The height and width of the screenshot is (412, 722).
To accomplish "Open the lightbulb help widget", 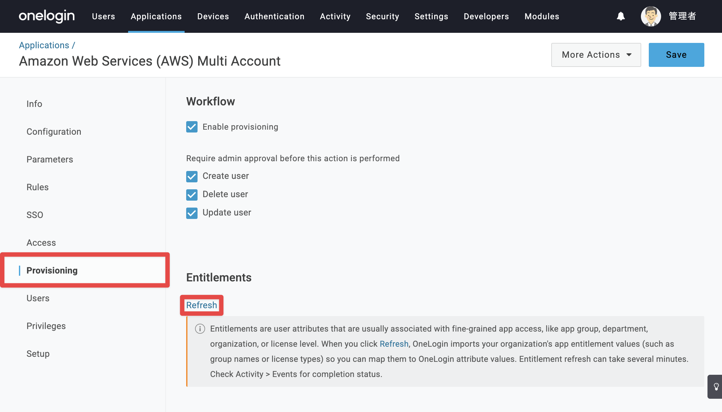I will point(716,386).
